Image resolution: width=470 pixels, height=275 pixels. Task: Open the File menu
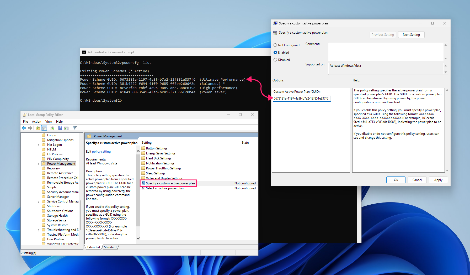pos(25,122)
